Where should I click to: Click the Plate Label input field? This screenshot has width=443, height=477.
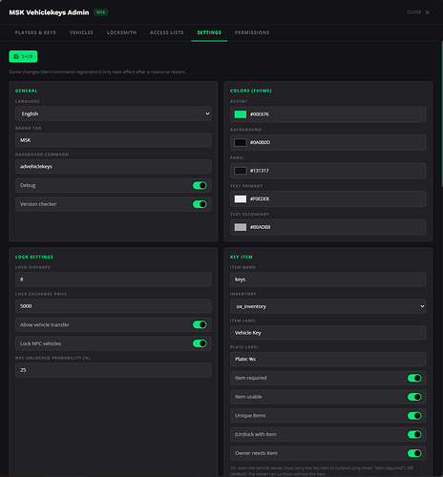pyautogui.click(x=328, y=360)
